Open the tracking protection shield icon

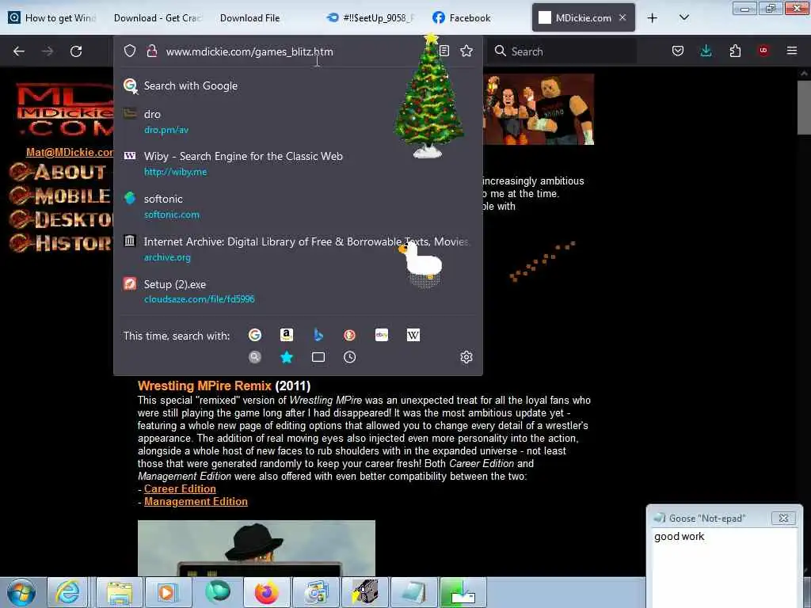[x=130, y=51]
